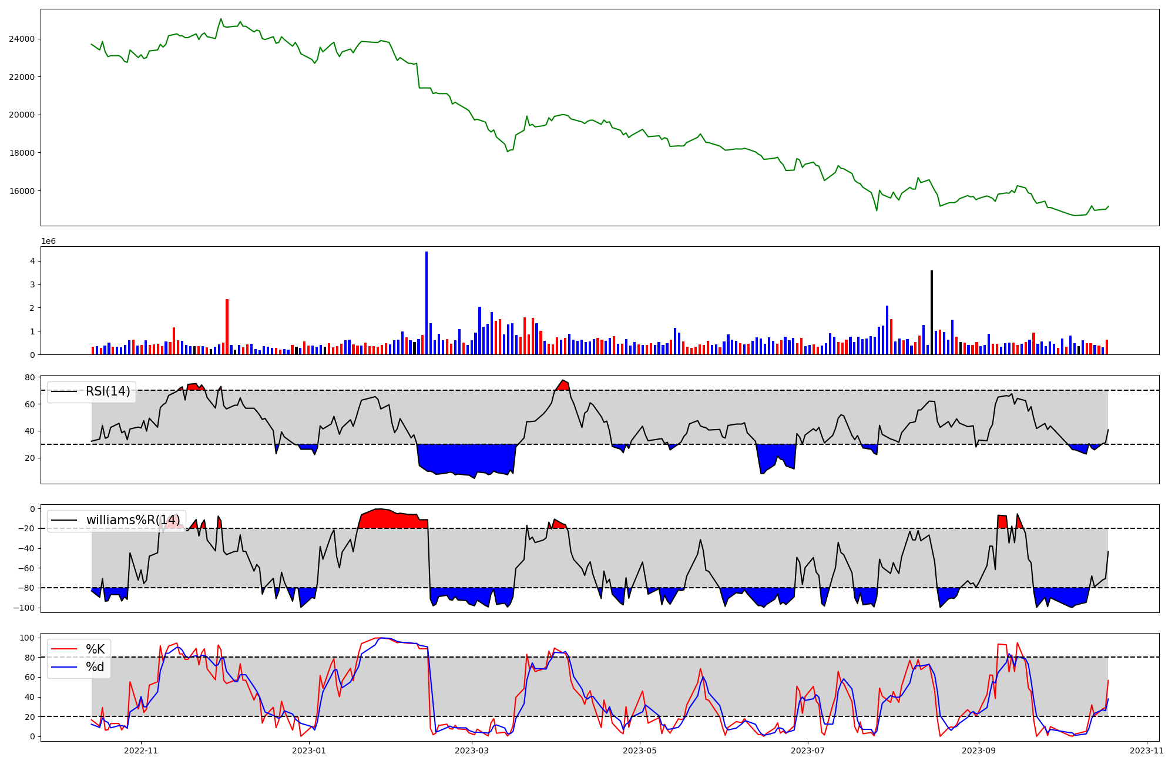Viewport: 1175px width, 764px height.
Task: Click the 2023-03 x-axis date label
Action: click(472, 750)
